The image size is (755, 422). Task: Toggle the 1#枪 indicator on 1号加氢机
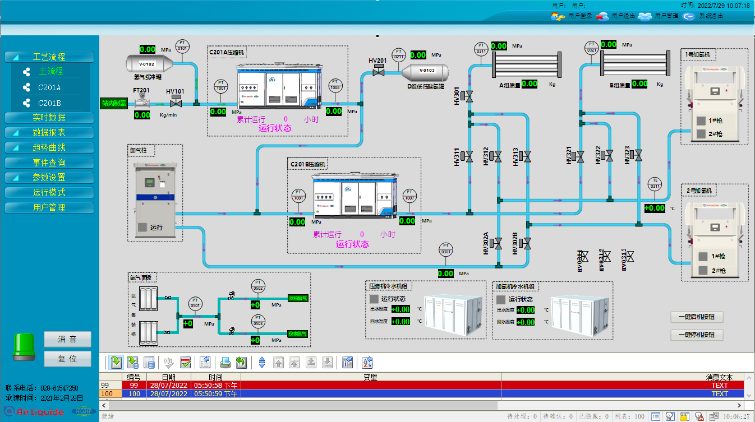click(701, 120)
